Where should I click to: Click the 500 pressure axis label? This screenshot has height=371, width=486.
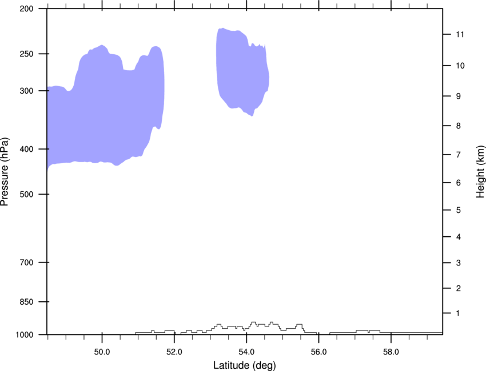(x=26, y=194)
